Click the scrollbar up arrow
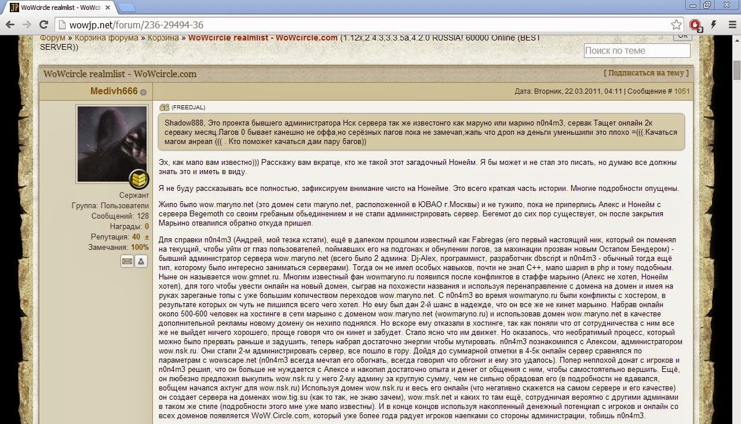Screen dimensions: 741x424 coord(736,40)
